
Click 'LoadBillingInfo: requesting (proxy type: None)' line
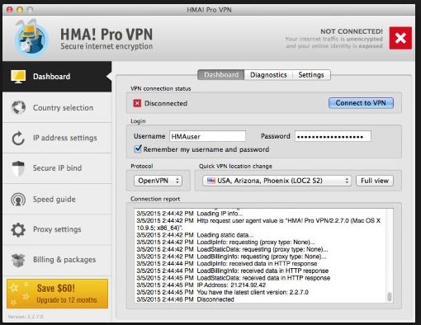pos(231,257)
